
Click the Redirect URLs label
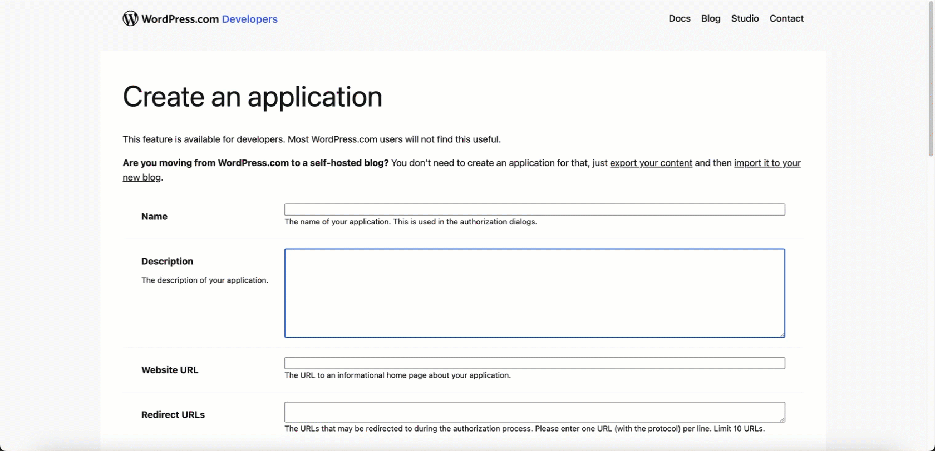pos(173,415)
